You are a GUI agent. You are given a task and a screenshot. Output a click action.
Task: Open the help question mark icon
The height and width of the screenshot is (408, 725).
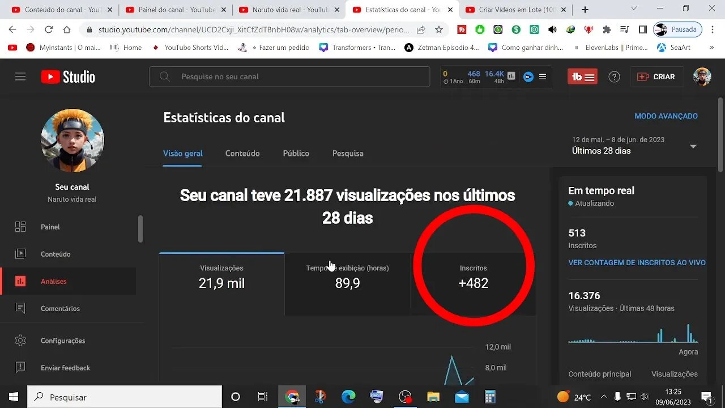pos(614,76)
